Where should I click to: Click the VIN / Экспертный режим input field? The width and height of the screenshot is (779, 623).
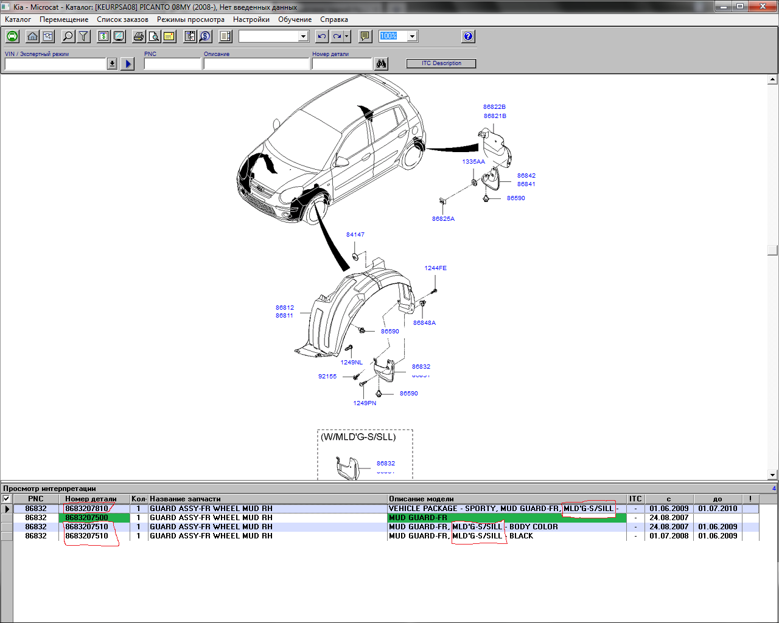55,64
